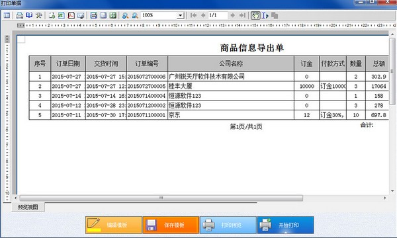Click order number 2015072700005
Viewport: 397px width, 238px height.
pyautogui.click(x=146, y=86)
